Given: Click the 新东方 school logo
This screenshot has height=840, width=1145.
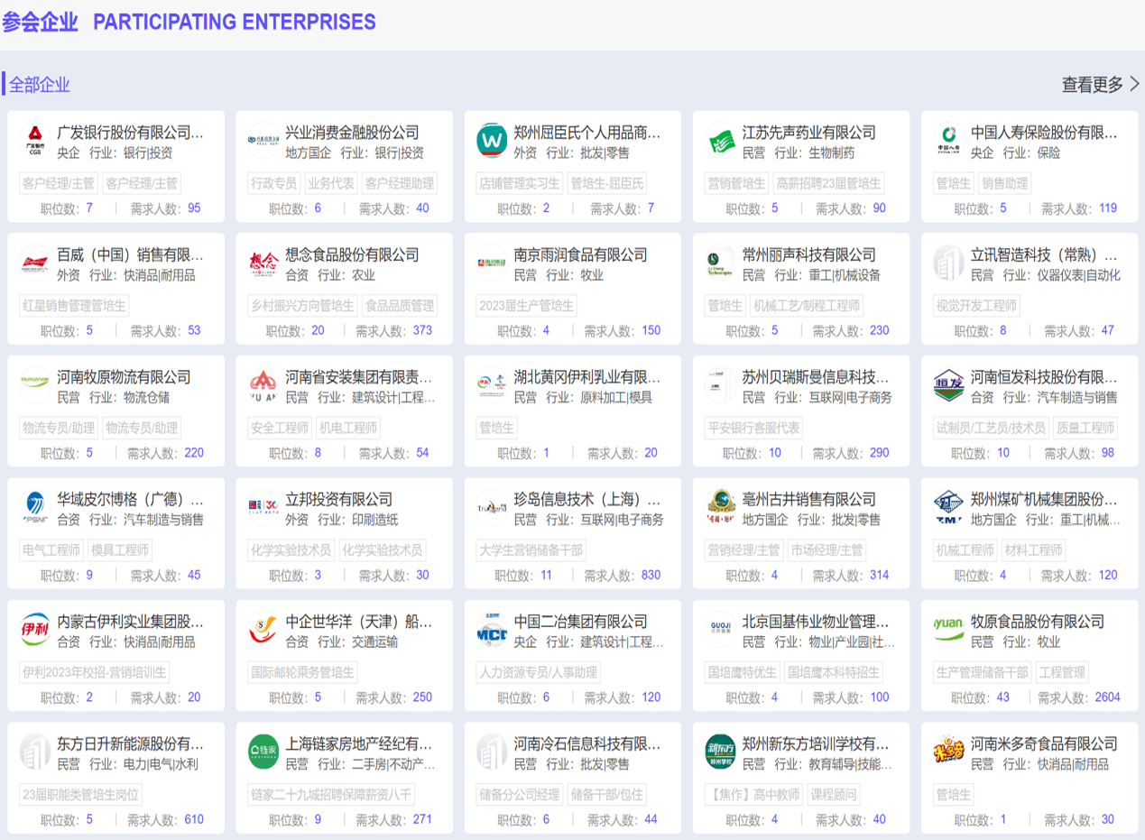Looking at the screenshot, I should point(720,752).
